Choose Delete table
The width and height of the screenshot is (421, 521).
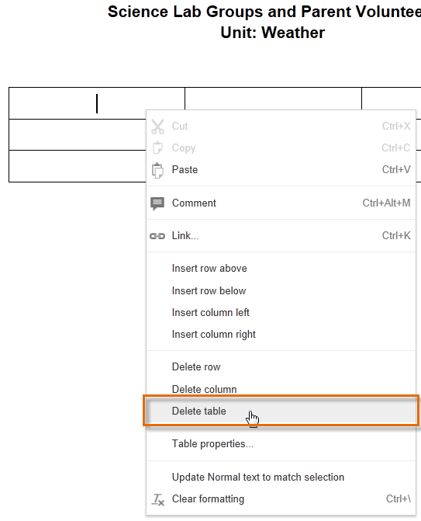pyautogui.click(x=281, y=411)
